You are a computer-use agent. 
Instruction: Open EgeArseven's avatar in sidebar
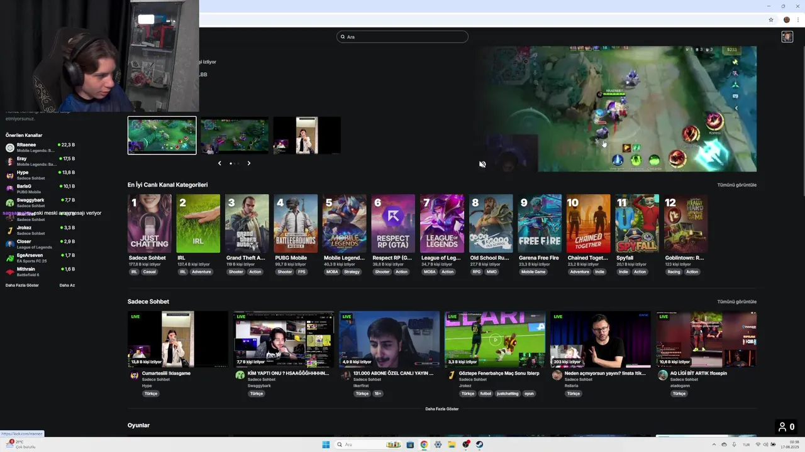click(9, 258)
